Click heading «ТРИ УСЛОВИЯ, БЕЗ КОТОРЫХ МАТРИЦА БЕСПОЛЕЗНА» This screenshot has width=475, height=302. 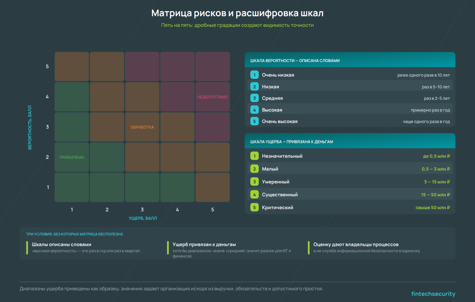pyautogui.click(x=75, y=234)
